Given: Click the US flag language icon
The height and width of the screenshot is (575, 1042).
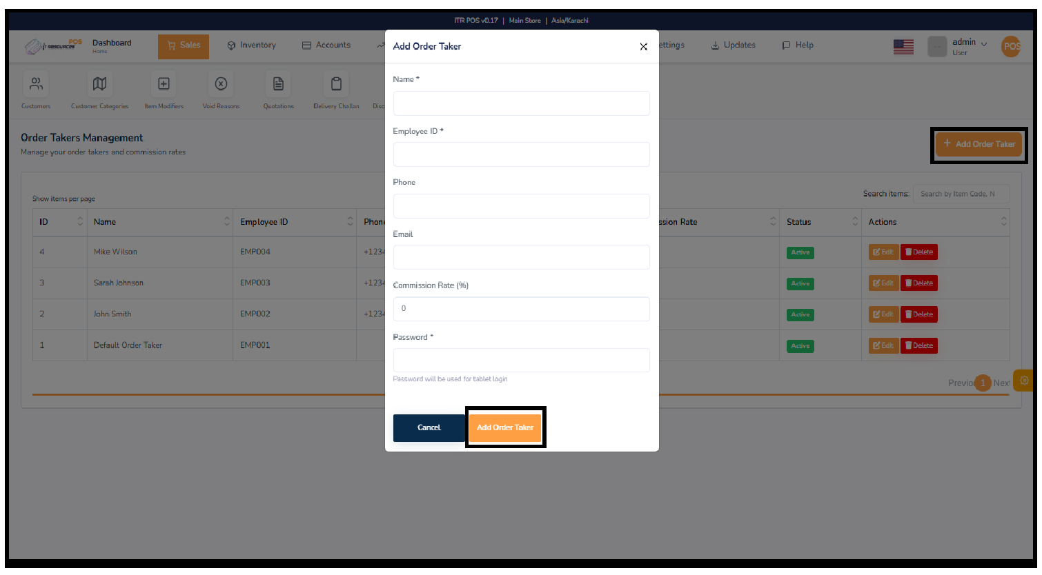Looking at the screenshot, I should pos(903,47).
